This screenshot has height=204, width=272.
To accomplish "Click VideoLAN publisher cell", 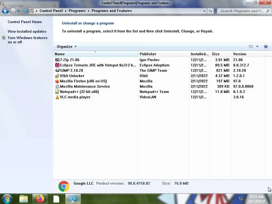I will point(148,97).
